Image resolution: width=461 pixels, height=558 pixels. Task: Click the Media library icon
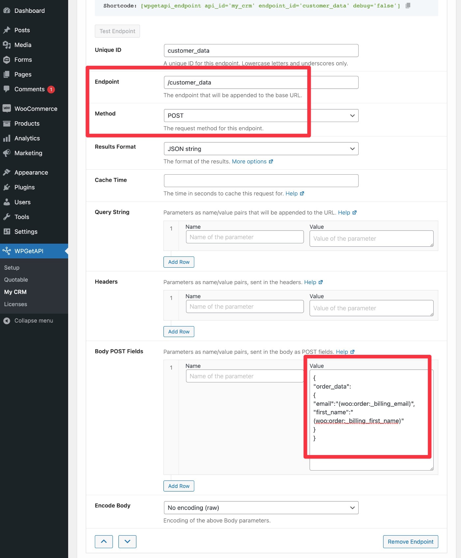pyautogui.click(x=7, y=45)
